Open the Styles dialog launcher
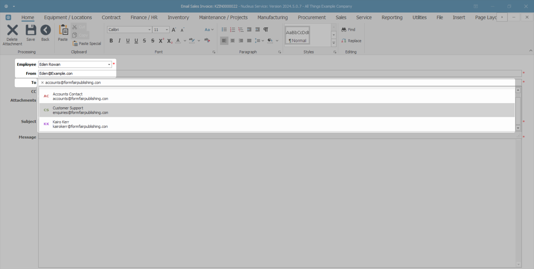Viewport: 534px width, 269px height. click(335, 52)
